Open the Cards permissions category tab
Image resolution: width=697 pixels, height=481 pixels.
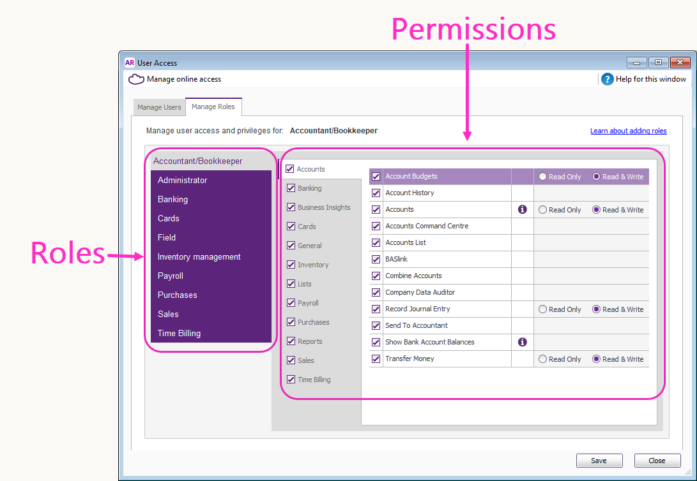(x=307, y=226)
